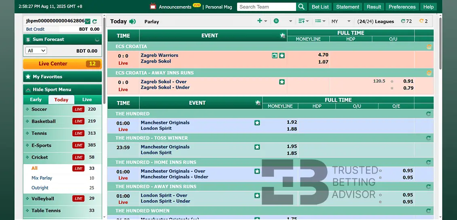Image resolution: width=457 pixels, height=220 pixels.
Task: Select the Today tab in sport menu
Action: click(61, 99)
